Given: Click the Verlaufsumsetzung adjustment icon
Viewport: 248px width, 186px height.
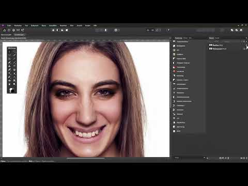Looking at the screenshot, I should tap(174, 97).
